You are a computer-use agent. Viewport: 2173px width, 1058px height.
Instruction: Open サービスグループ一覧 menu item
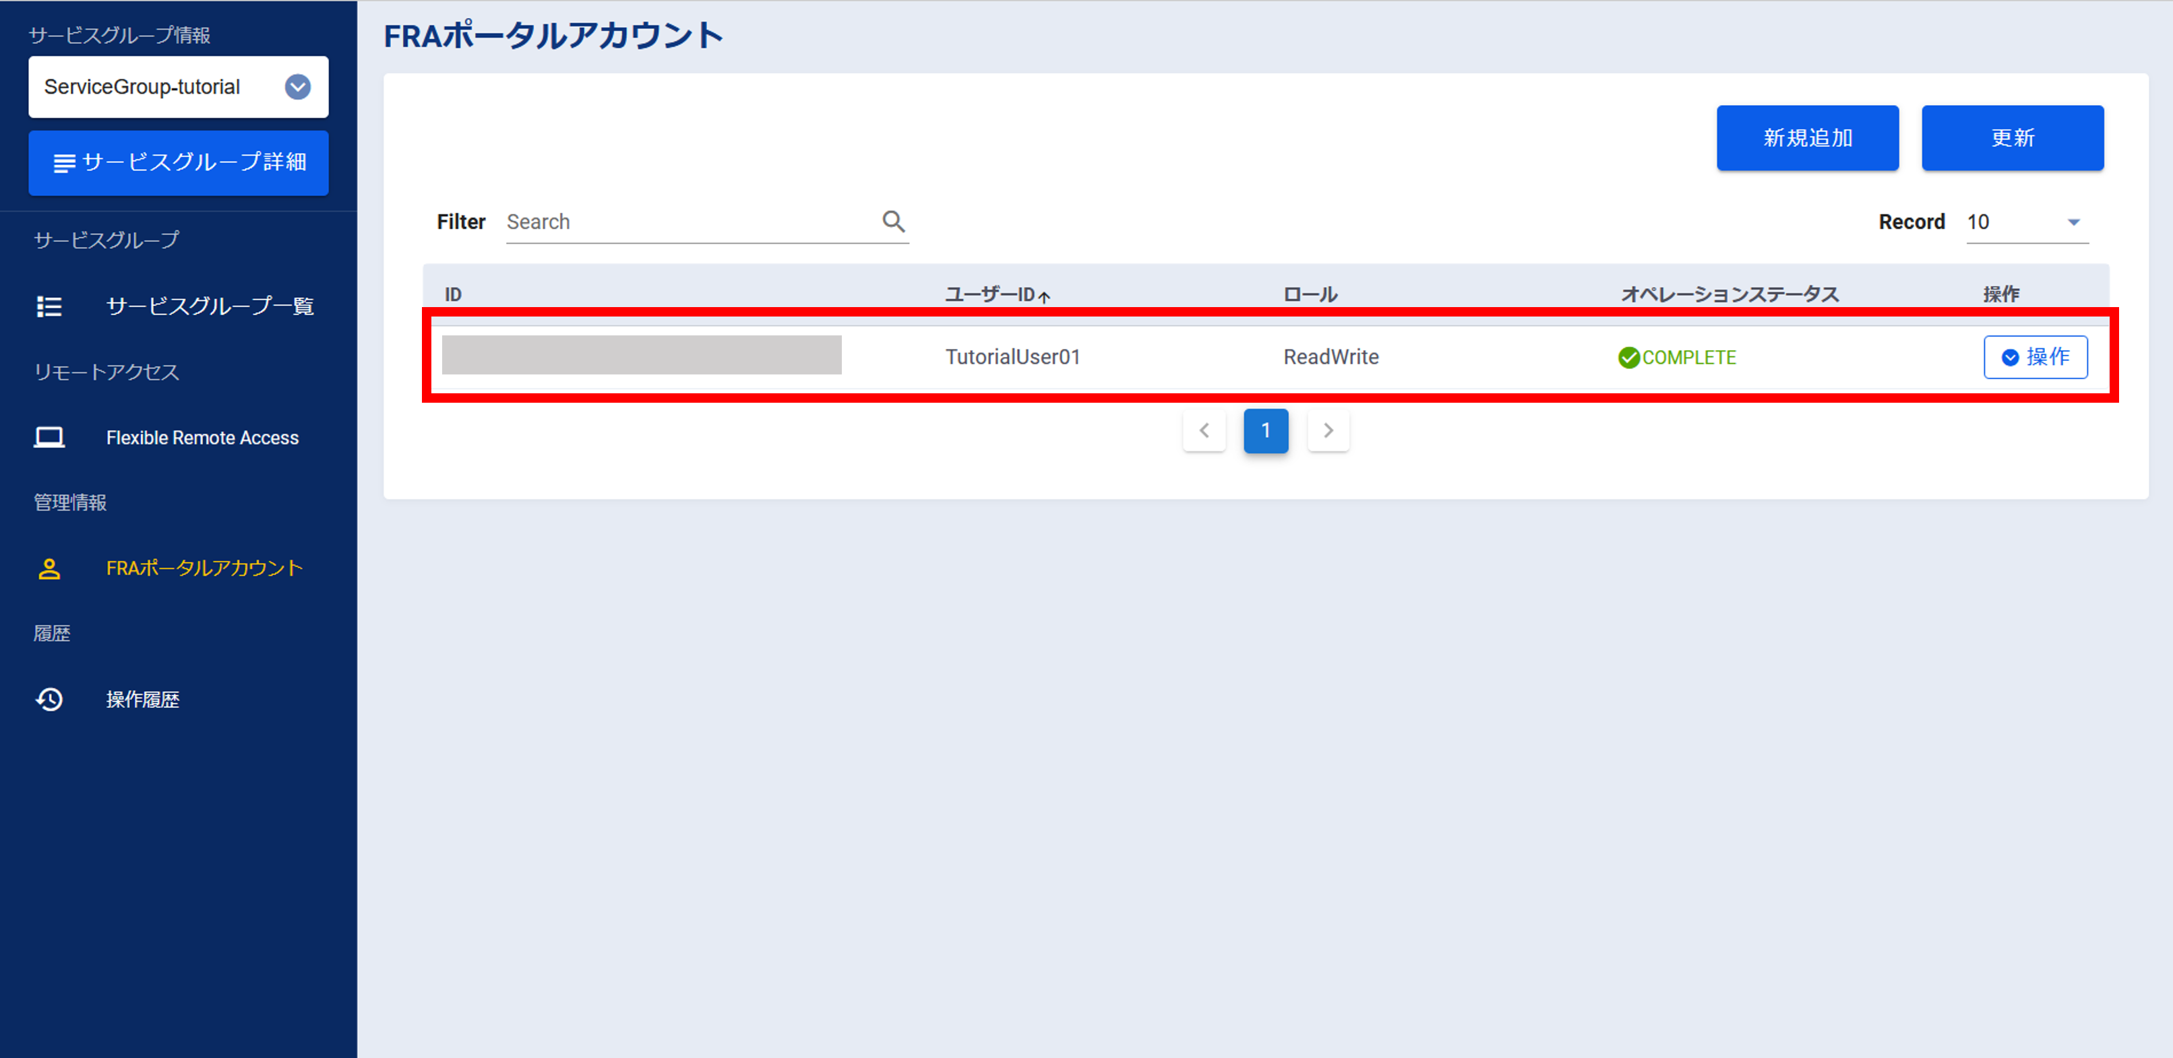209,306
